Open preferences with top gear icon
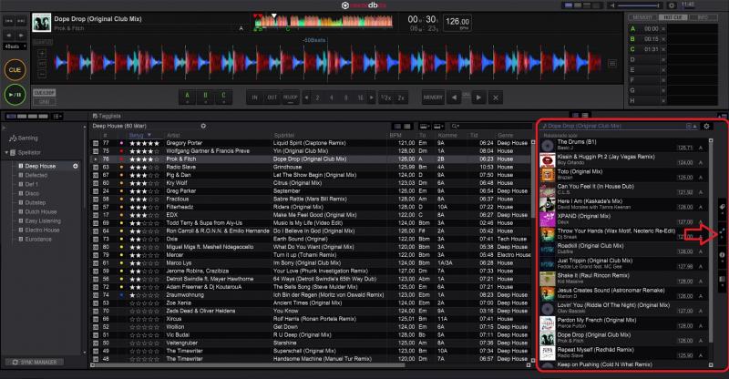 672,5
